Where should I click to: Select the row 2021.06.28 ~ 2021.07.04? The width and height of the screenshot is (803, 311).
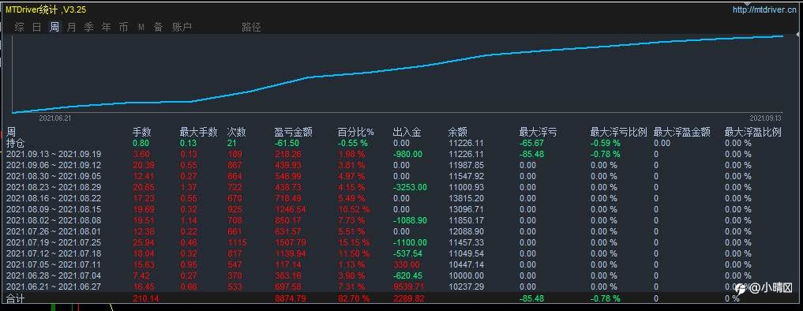401,275
